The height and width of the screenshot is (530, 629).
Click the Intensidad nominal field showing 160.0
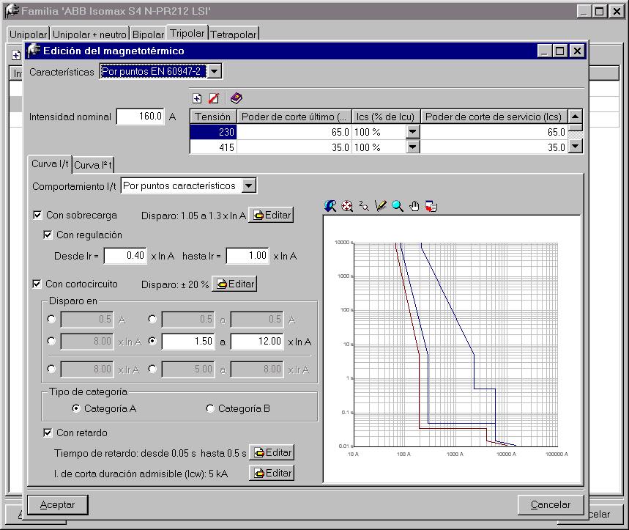click(x=141, y=117)
